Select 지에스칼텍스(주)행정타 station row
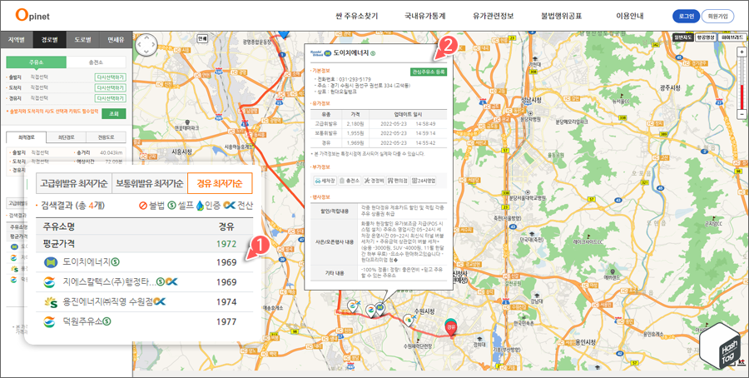 tap(144, 282)
